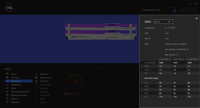This screenshot has width=200, height=108.
Task: Open the list view icon beside DDR5
Action: [189, 11]
